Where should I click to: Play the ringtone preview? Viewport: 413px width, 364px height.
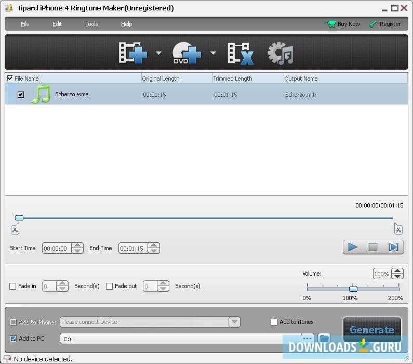[353, 247]
